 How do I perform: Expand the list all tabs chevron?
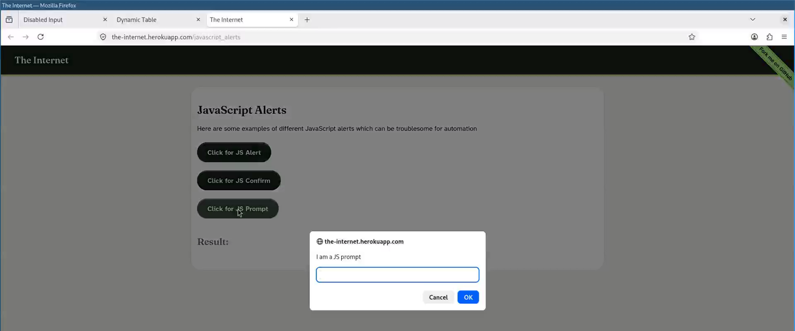(752, 20)
